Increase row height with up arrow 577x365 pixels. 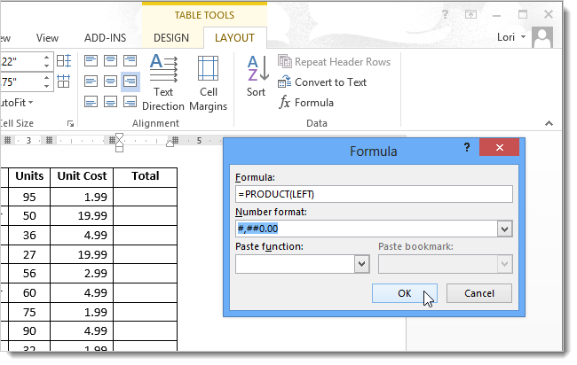click(x=47, y=58)
